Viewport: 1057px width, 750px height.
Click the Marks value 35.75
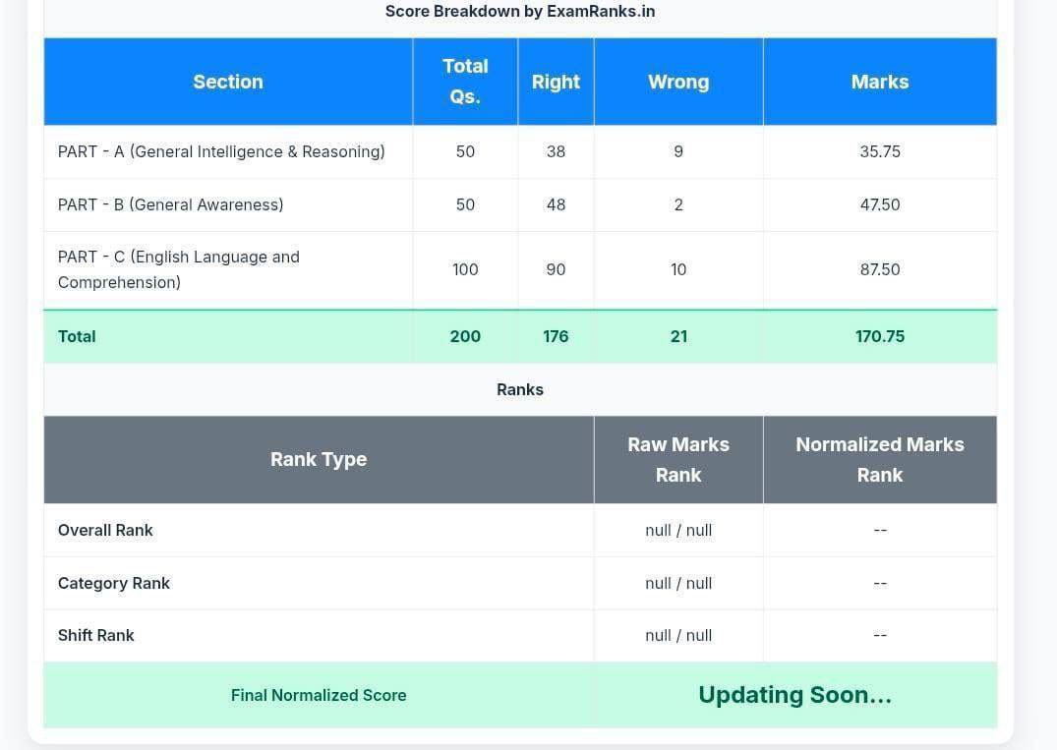click(x=880, y=151)
